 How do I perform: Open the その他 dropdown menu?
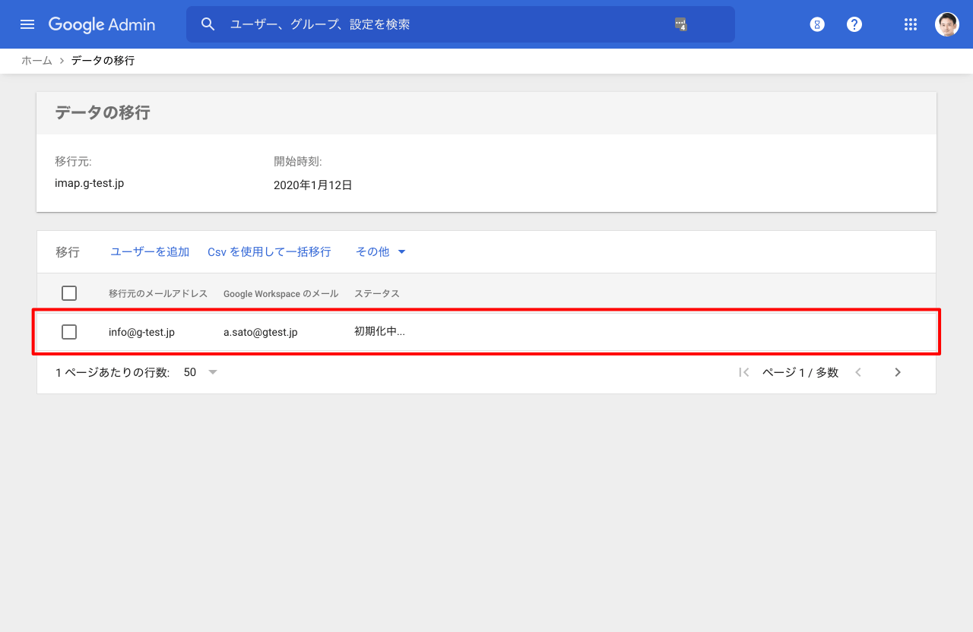pos(381,251)
